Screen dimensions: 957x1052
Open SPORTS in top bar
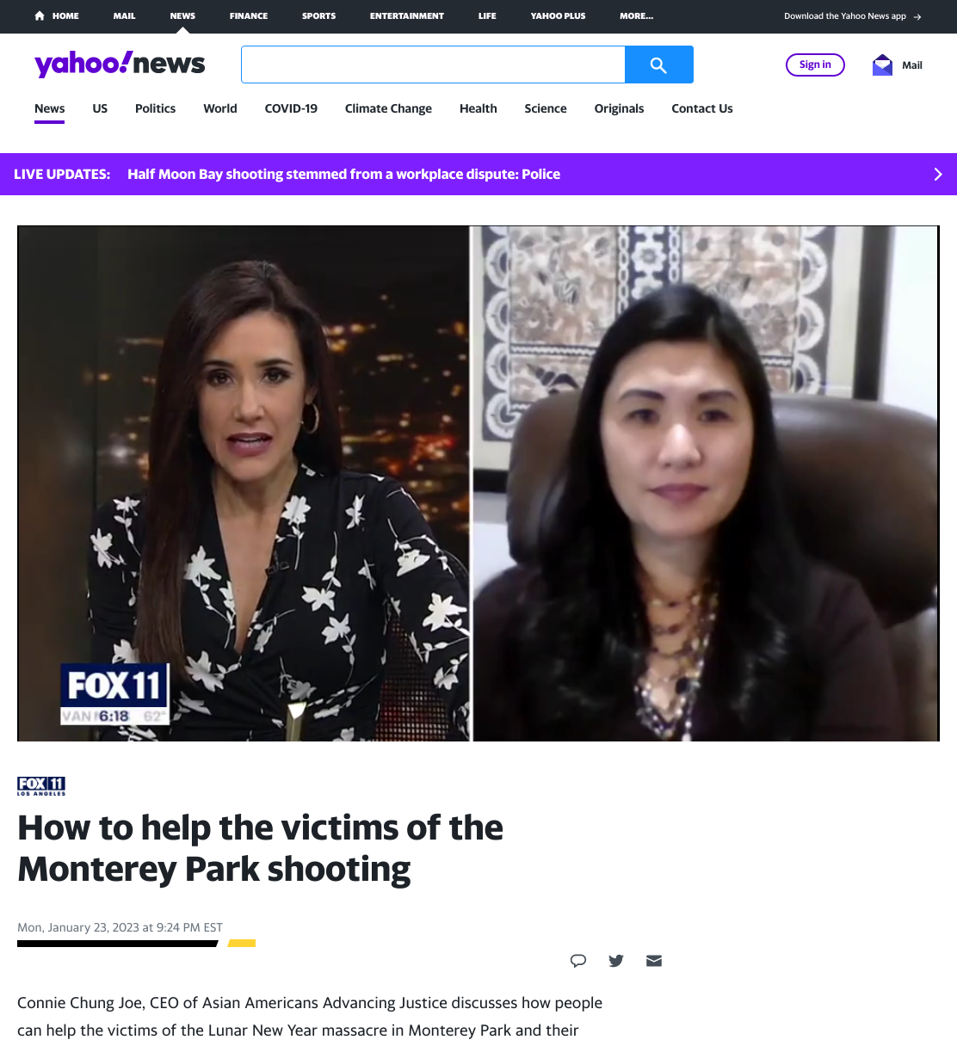pos(318,15)
